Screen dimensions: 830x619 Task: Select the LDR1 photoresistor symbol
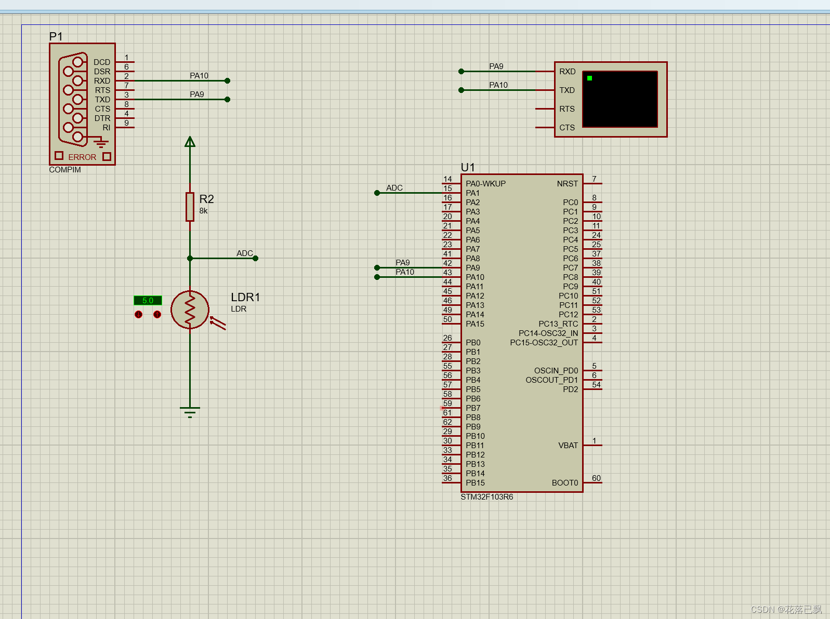190,310
